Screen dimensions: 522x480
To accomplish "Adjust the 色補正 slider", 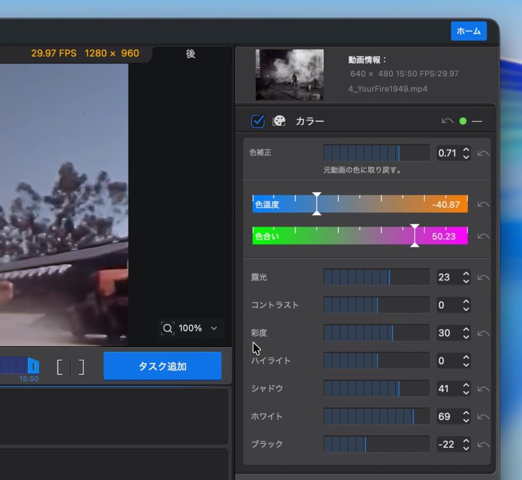I will (x=377, y=153).
